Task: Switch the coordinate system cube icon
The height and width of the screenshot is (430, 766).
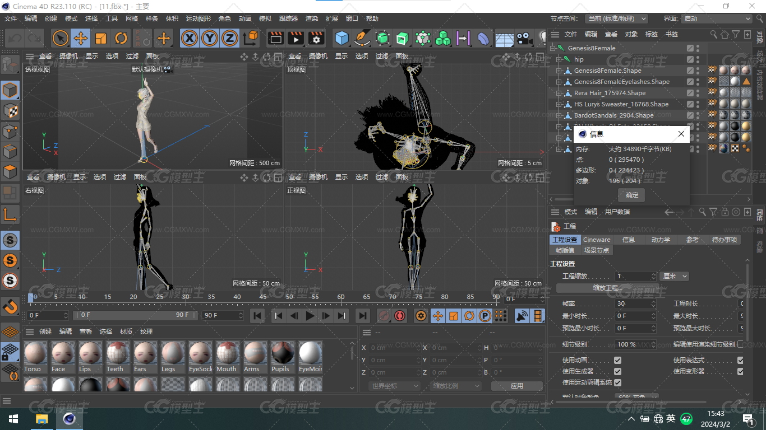Action: [x=251, y=38]
